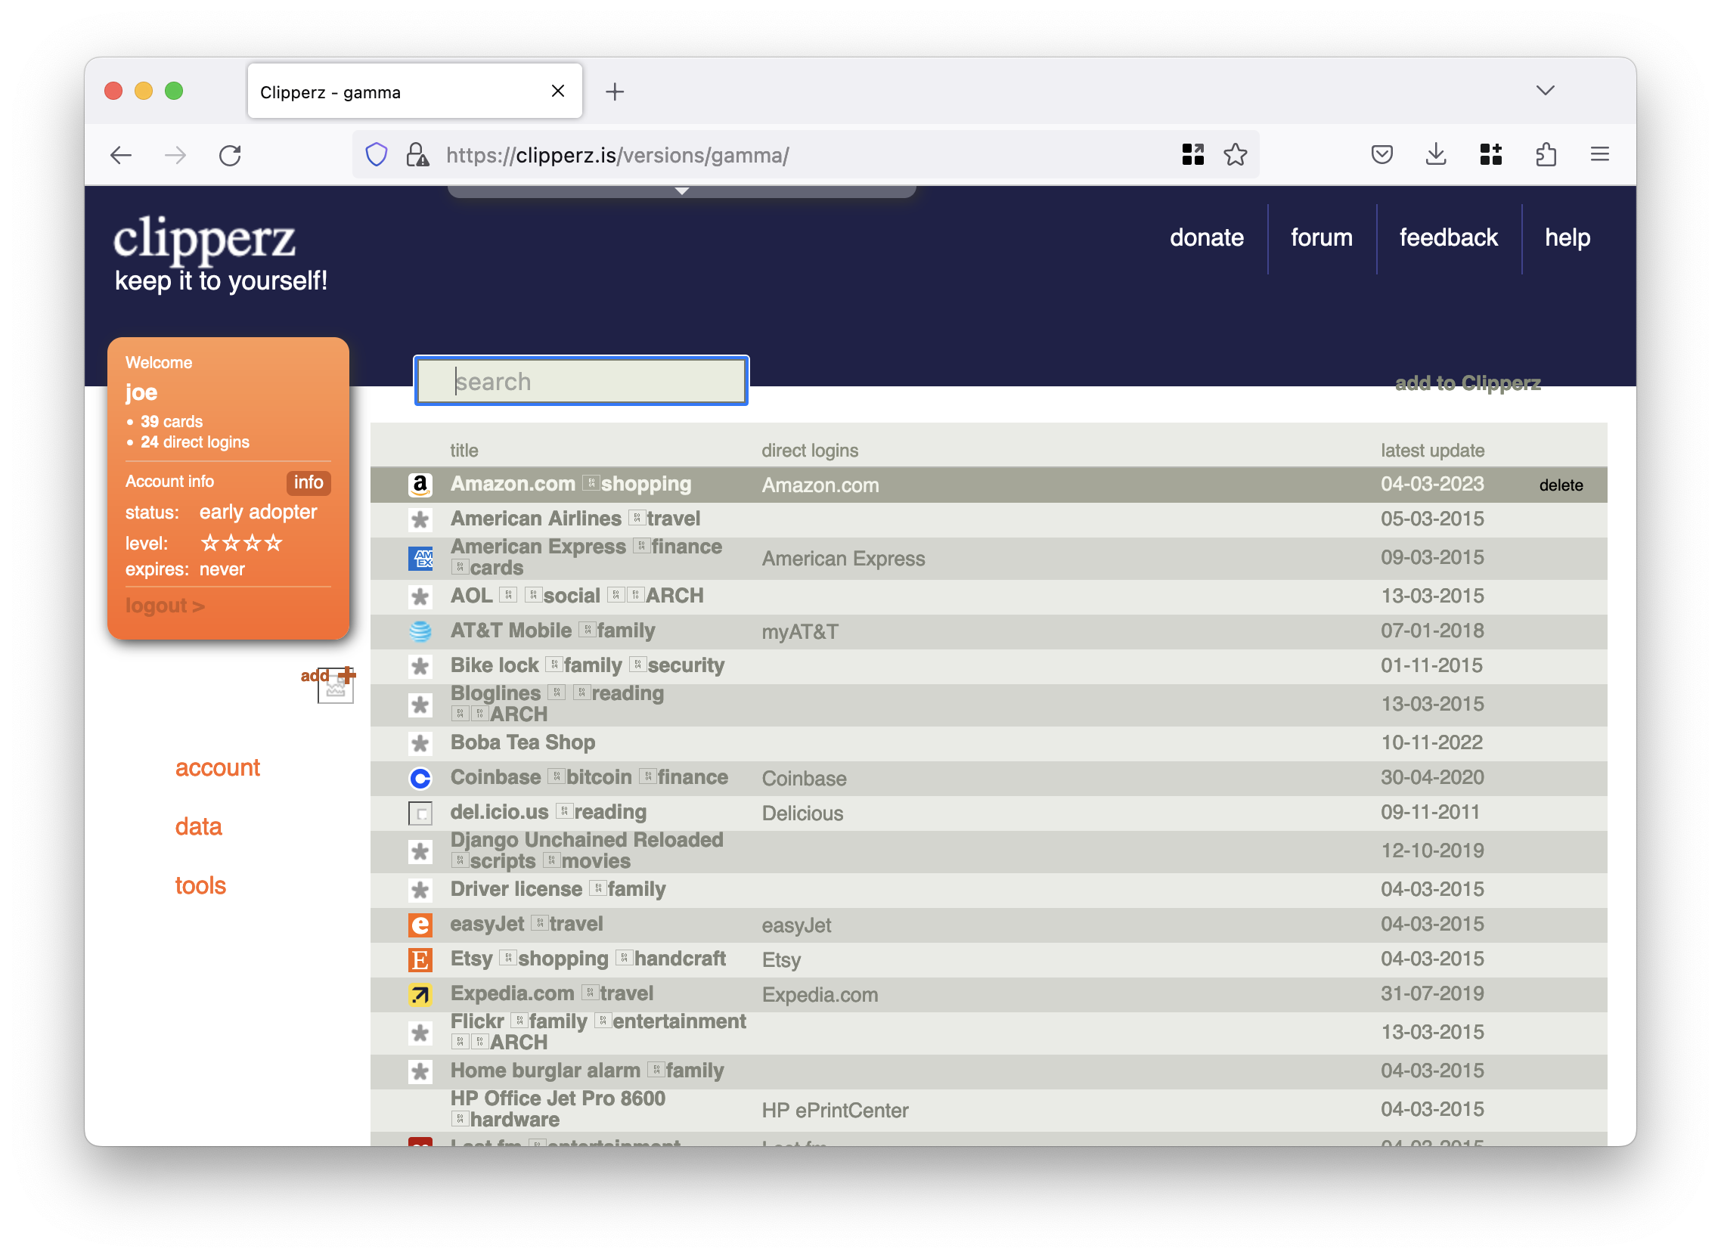Open the Firefox shield tracking protection icon
1721x1258 pixels.
(x=377, y=154)
